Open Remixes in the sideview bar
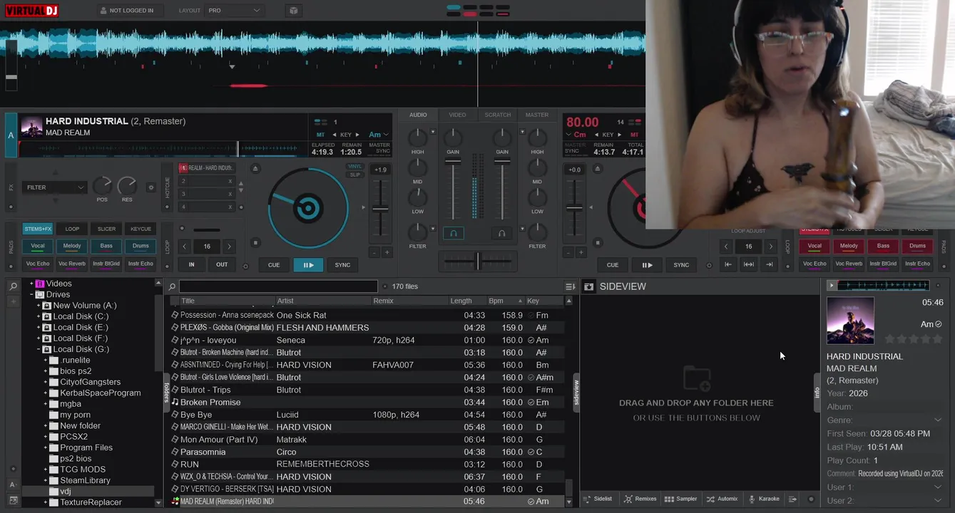Viewport: 955px width, 513px height. click(640, 499)
